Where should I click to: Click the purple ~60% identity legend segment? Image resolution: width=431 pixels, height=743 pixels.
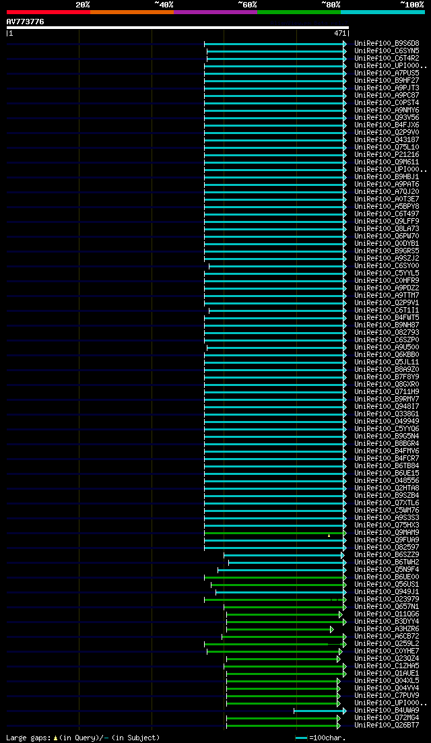[x=215, y=11]
